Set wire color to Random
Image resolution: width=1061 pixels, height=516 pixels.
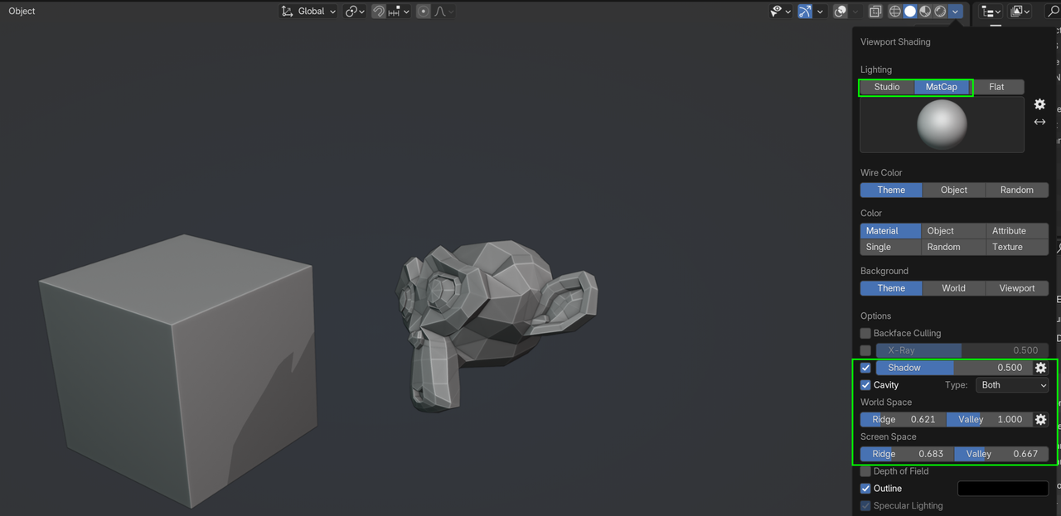(x=1017, y=190)
